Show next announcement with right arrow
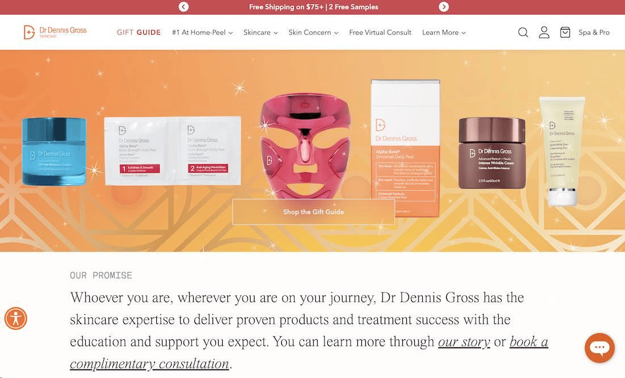This screenshot has height=378, width=625. click(444, 7)
